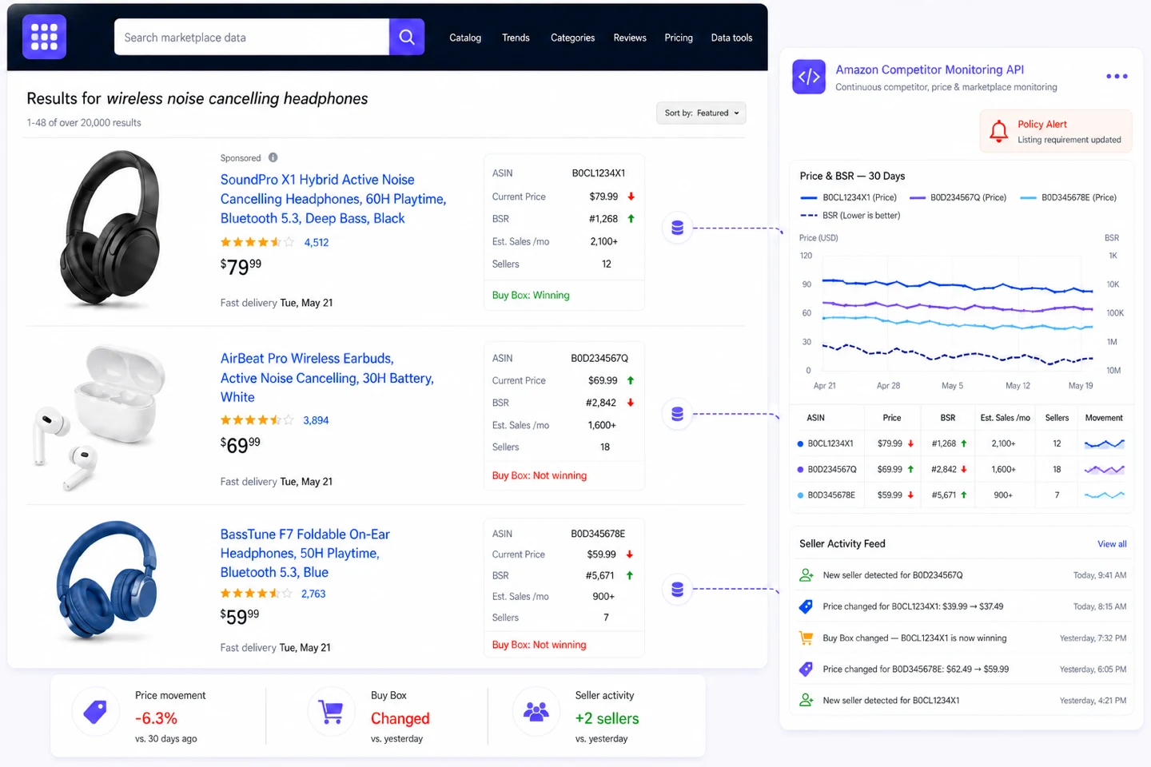This screenshot has height=767, width=1151.
Task: Open the BassTune F7 Foldable headphones listing
Action: coord(305,553)
